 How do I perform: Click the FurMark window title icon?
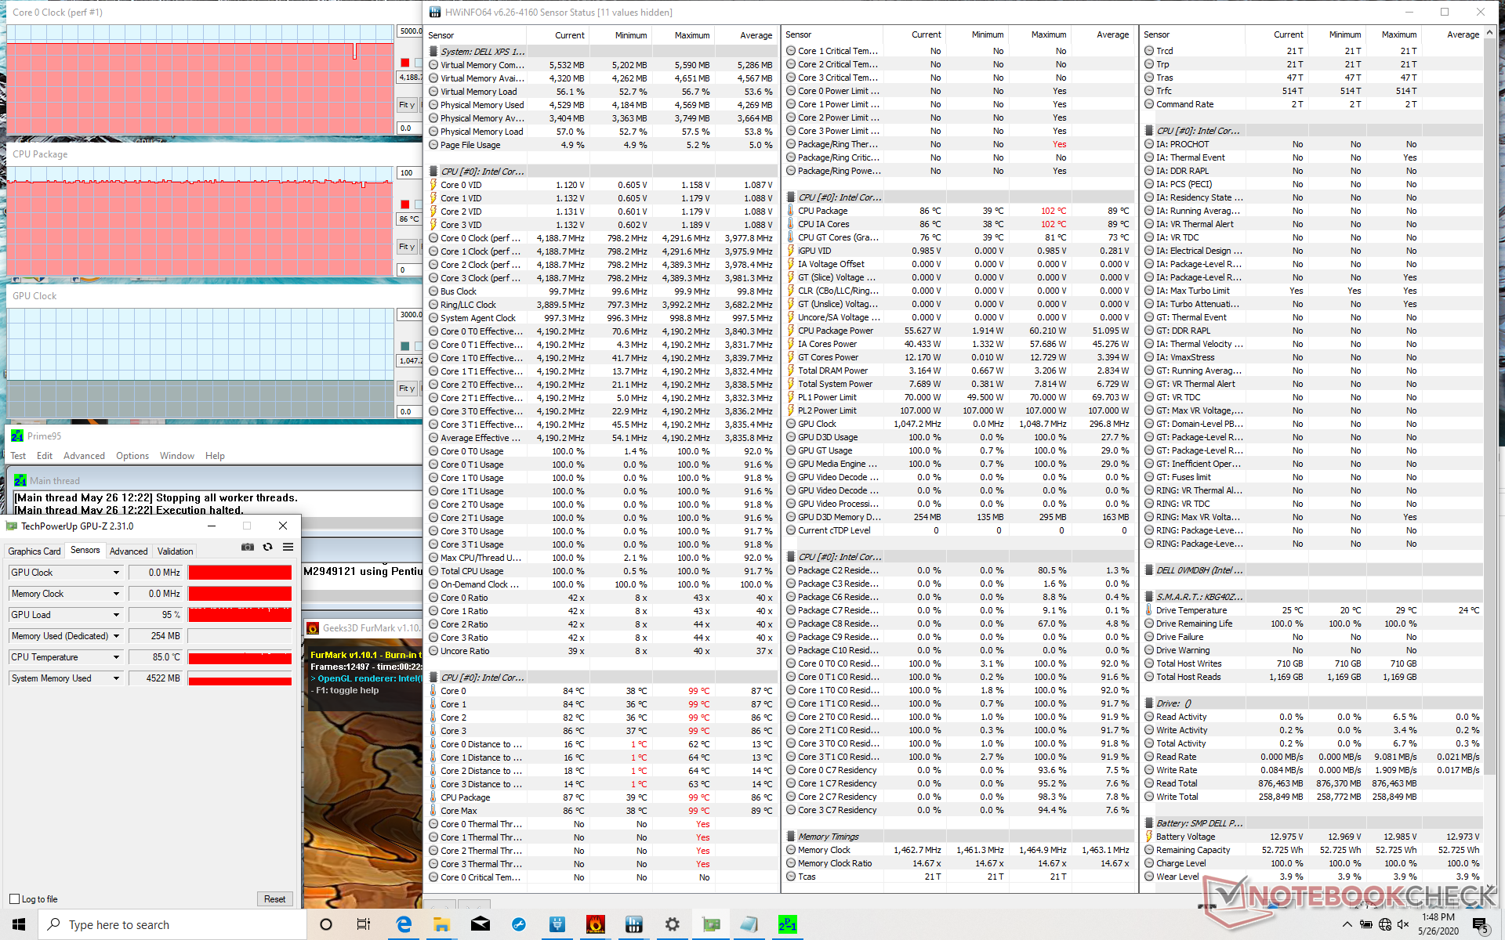(x=313, y=627)
